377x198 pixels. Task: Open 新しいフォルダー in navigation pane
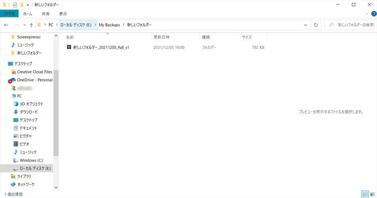pos(29,53)
